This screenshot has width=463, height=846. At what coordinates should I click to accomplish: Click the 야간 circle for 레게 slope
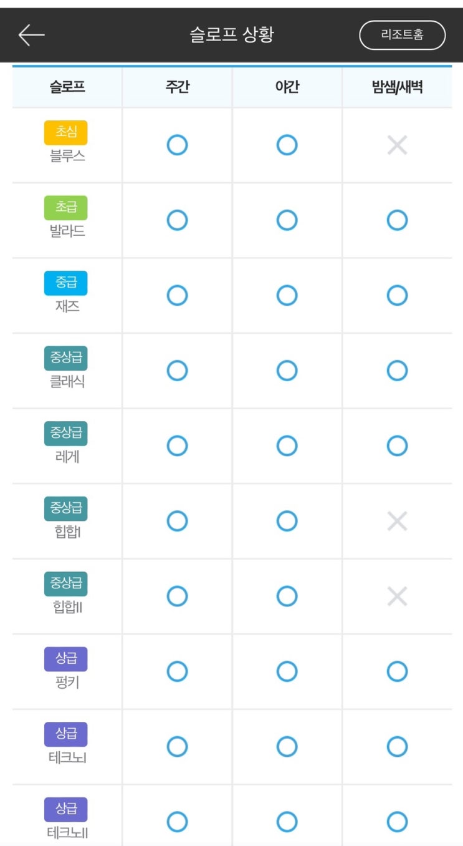pyautogui.click(x=287, y=445)
